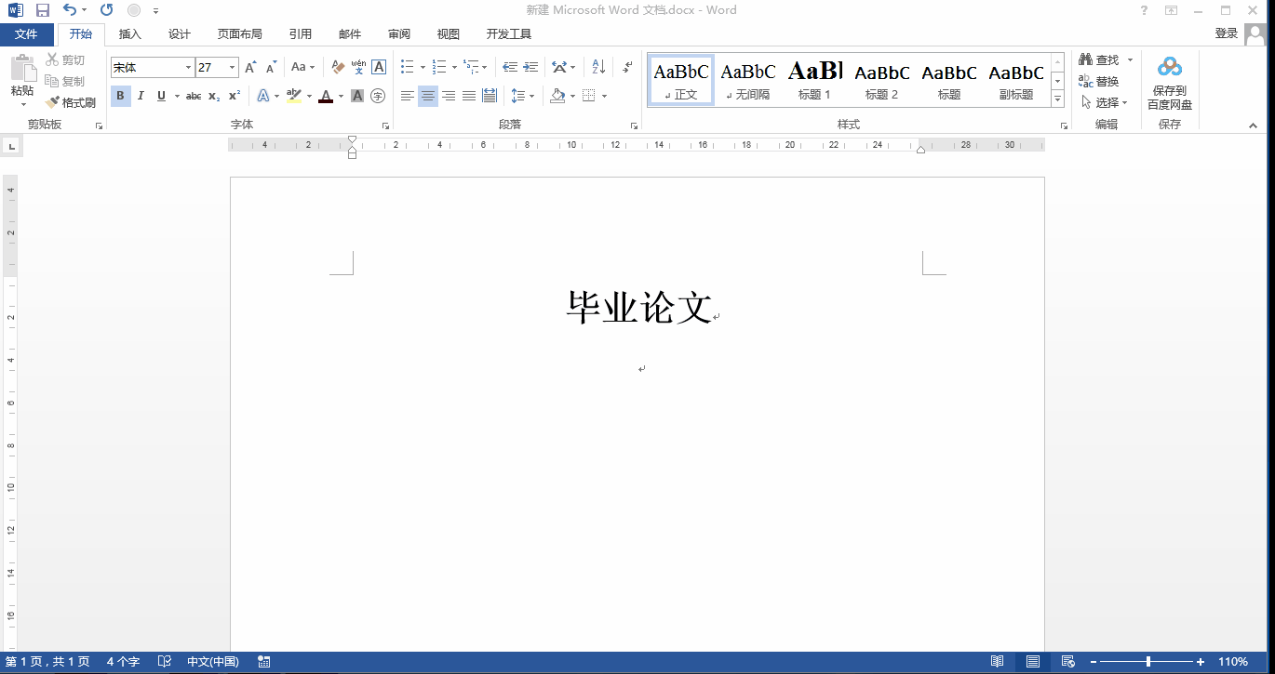This screenshot has height=674, width=1275.
Task: Toggle Underline formatting
Action: 161,96
